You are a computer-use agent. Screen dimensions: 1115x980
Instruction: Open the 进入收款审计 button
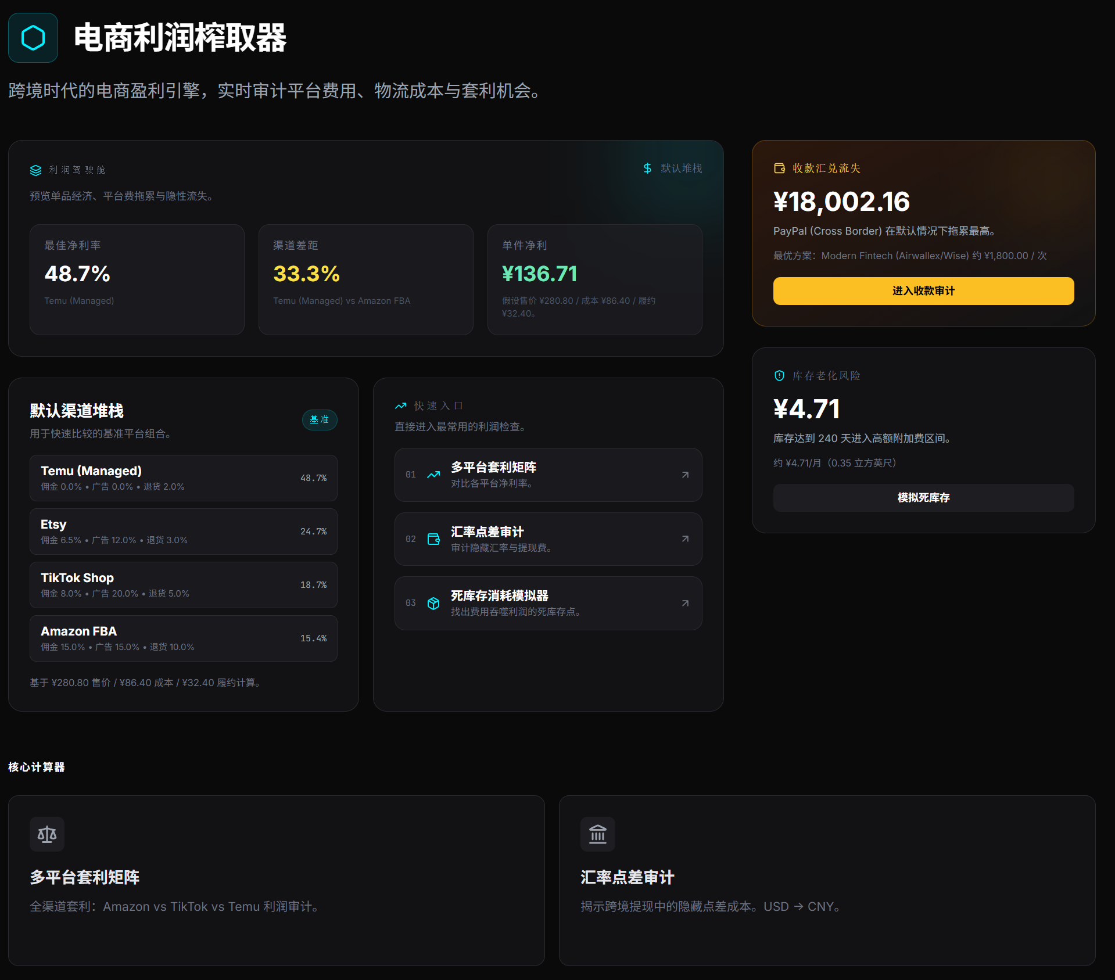923,291
